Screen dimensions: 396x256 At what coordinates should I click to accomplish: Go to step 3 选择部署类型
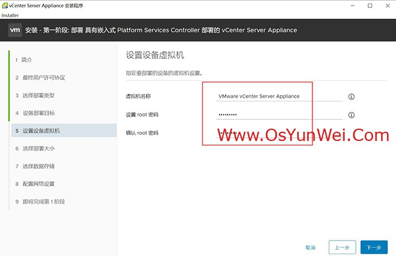tap(35, 95)
